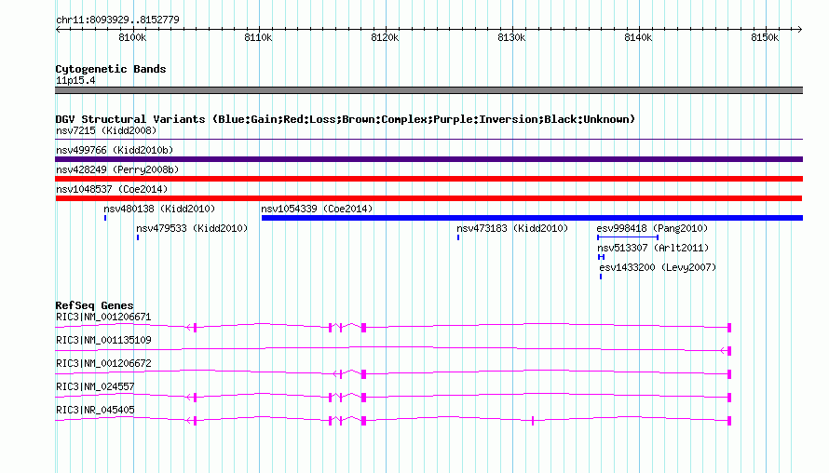Click the small blue nsv513307 gain glyph

coord(601,257)
